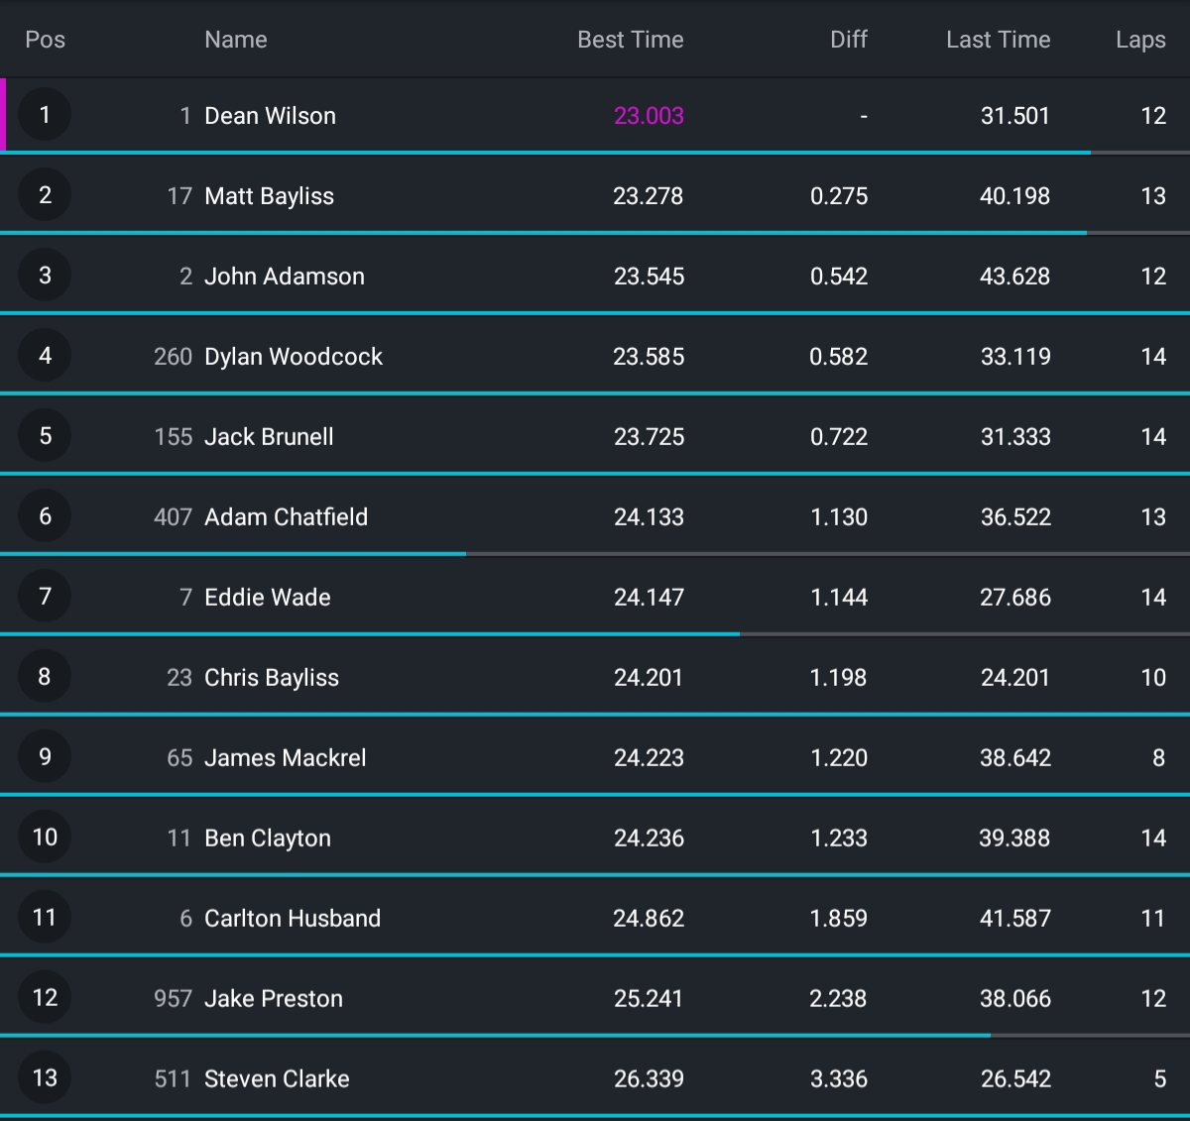1190x1121 pixels.
Task: Click position 11 badge for Carlton Husband
Action: tap(45, 918)
